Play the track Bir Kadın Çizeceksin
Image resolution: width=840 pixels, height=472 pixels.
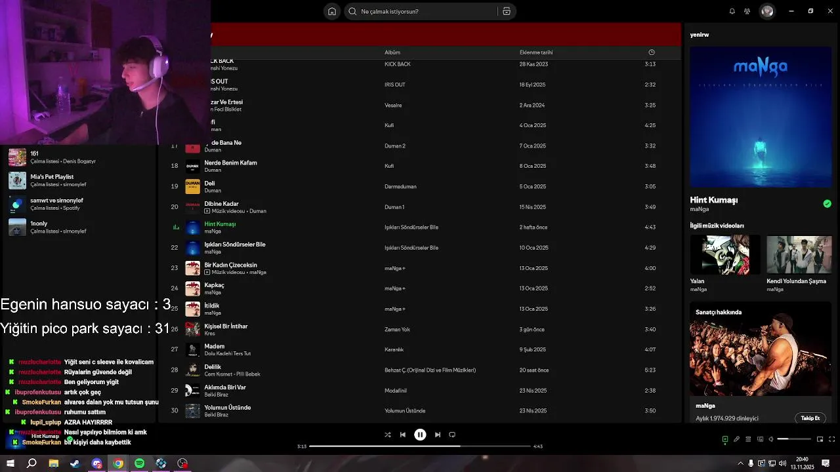point(420,268)
